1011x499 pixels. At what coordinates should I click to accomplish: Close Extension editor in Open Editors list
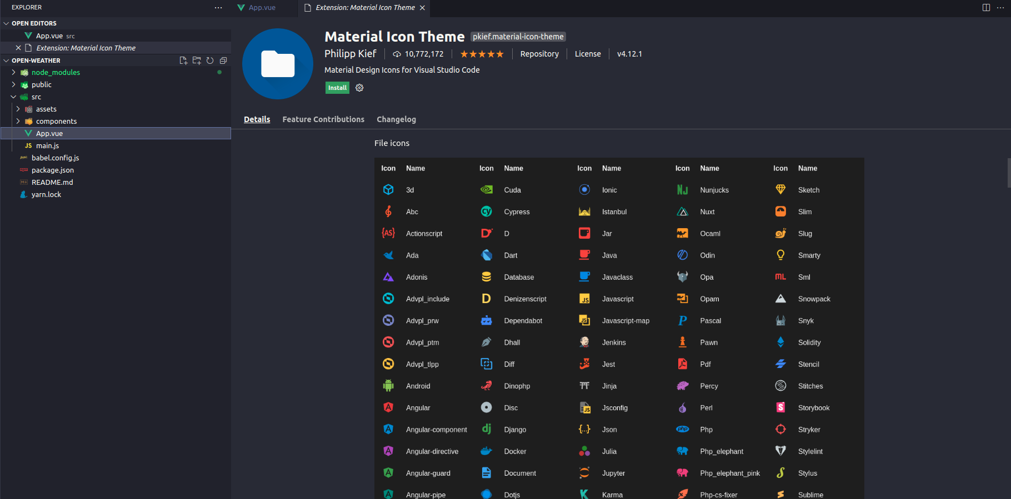18,48
